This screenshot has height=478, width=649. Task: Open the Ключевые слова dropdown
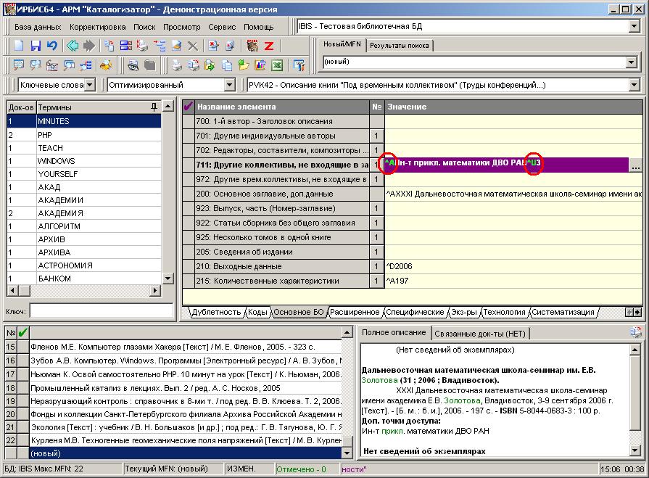tap(90, 85)
